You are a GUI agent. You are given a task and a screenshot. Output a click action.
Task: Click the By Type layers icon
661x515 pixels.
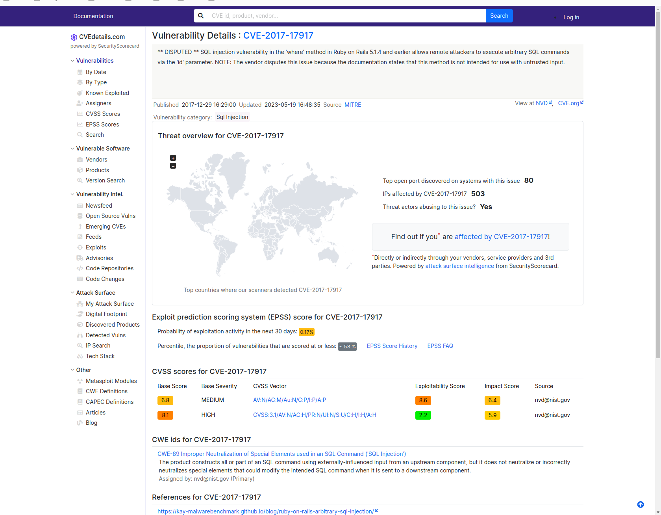80,82
